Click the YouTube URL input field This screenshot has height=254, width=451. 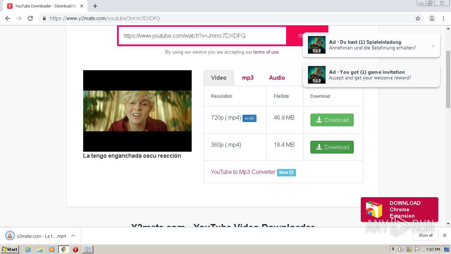tap(202, 36)
